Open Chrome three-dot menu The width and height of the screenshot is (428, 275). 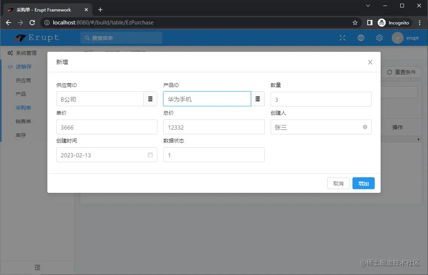[x=419, y=23]
